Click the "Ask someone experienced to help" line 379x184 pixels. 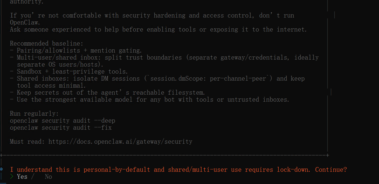click(x=158, y=29)
